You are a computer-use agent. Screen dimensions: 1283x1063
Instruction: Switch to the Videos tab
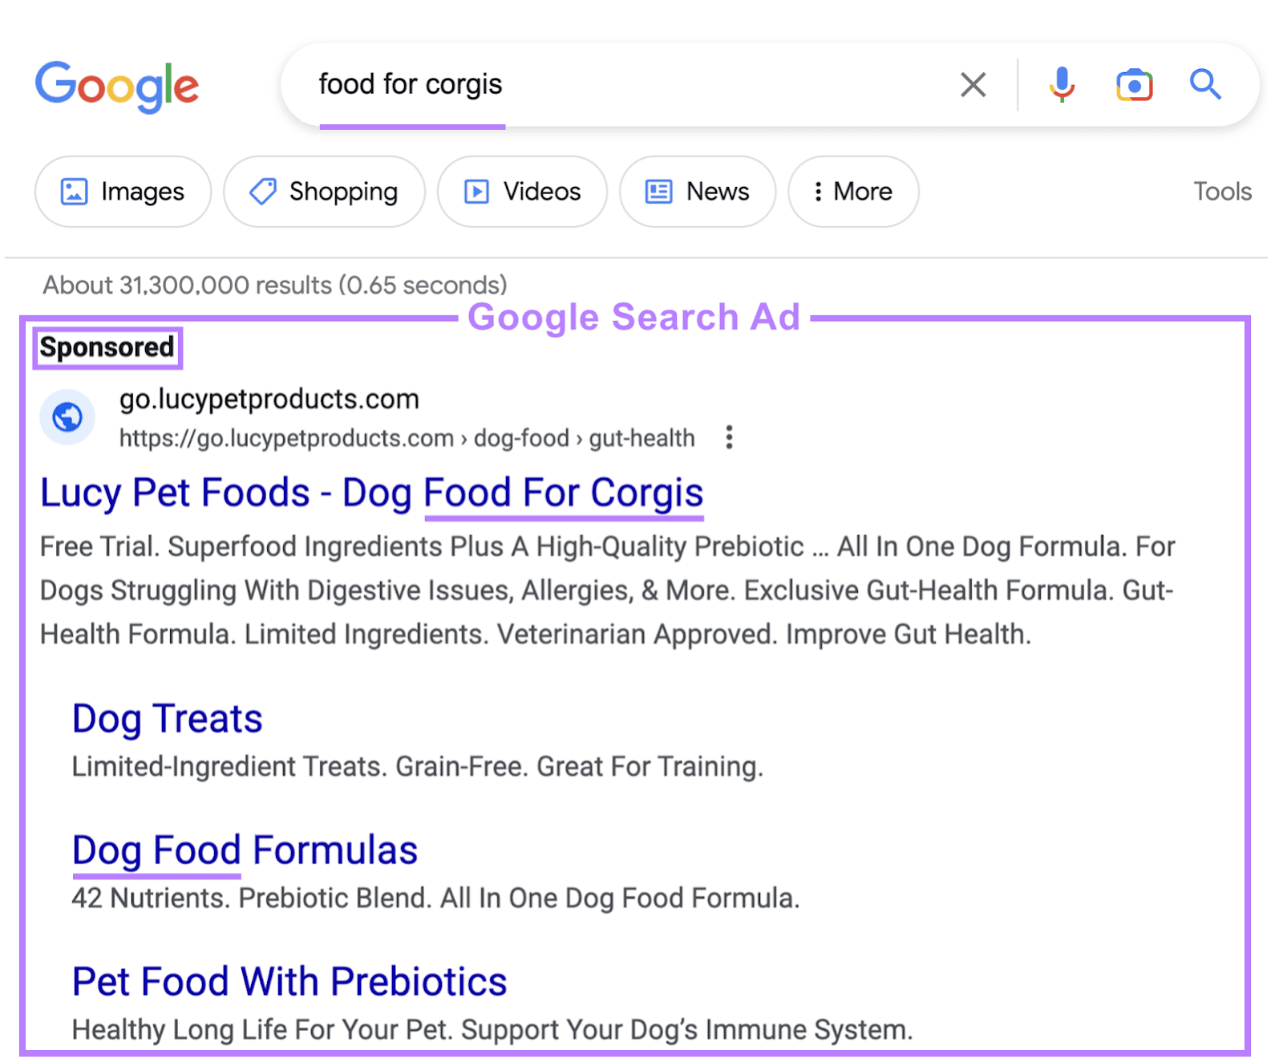click(522, 192)
